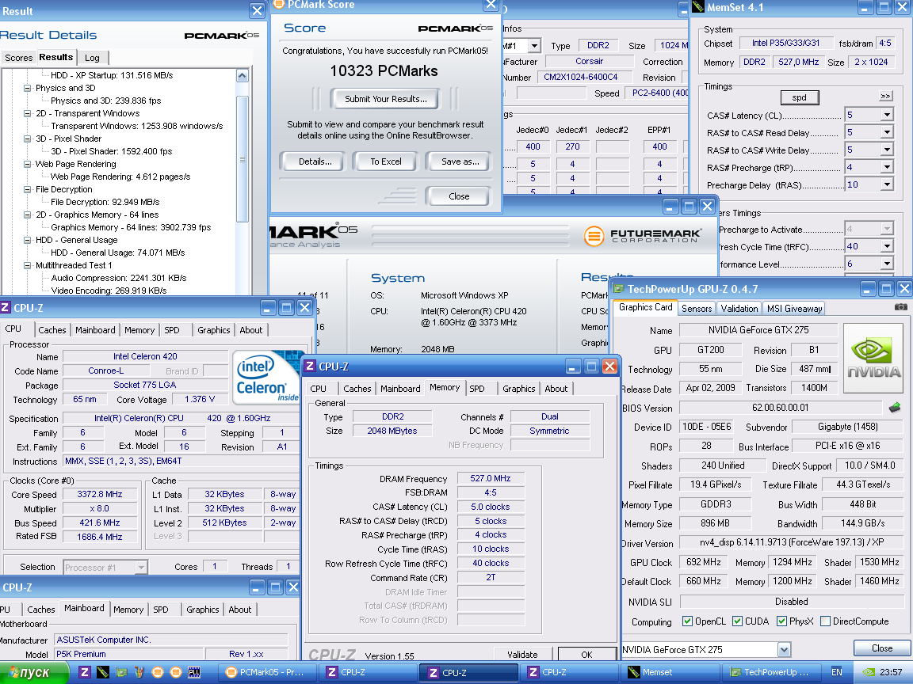Click the spd button in MemSet

[x=800, y=97]
